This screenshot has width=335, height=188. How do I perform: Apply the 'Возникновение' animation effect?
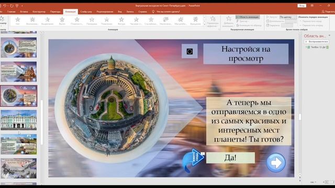point(32,21)
